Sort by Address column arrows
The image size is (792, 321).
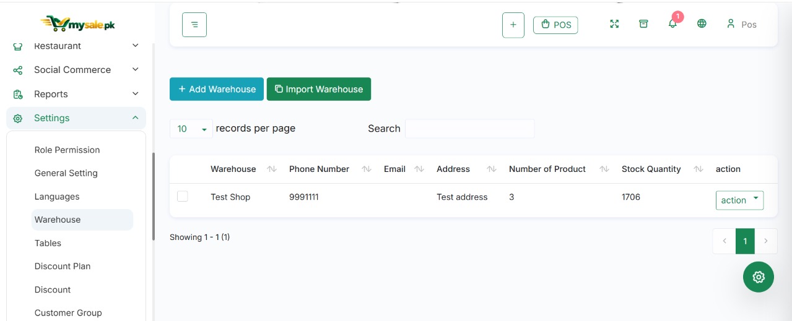click(x=492, y=169)
